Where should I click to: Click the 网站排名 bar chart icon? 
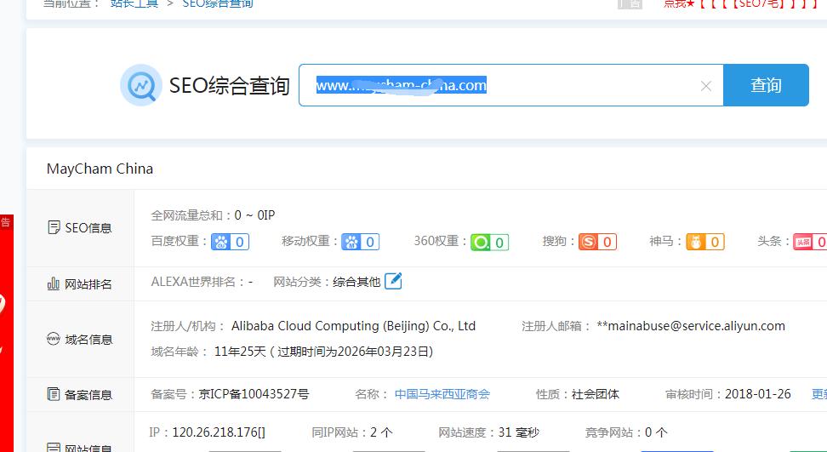click(54, 283)
